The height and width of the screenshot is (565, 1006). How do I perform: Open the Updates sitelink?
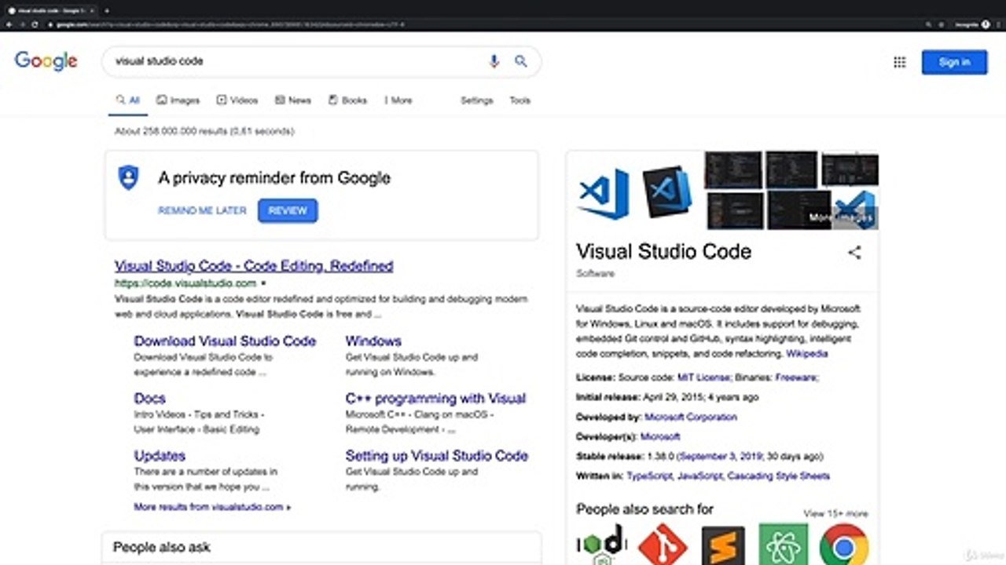pos(160,456)
